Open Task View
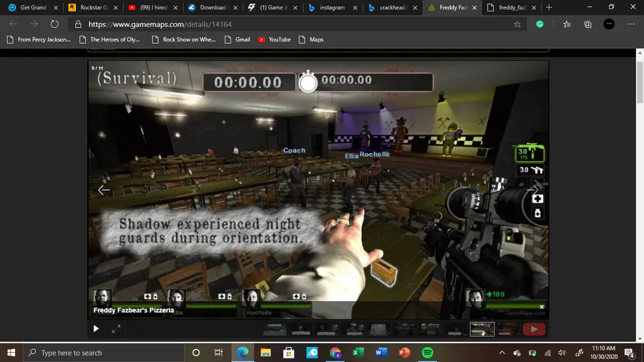644x362 pixels. pos(218,353)
